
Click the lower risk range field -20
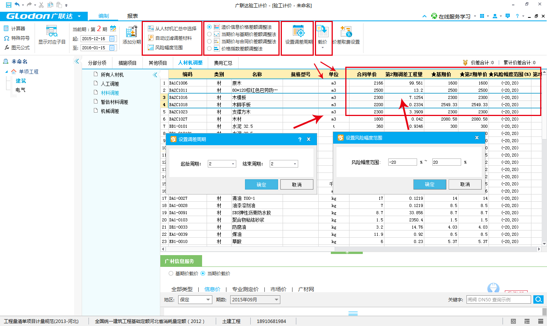point(402,162)
